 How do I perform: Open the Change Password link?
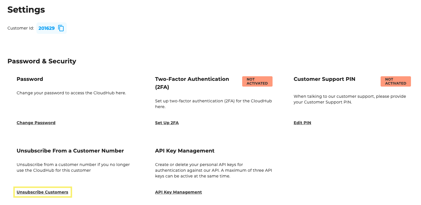coord(36,123)
